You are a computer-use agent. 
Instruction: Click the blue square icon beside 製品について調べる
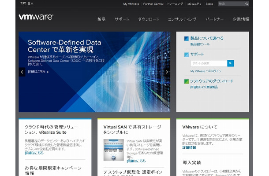pos(186,39)
